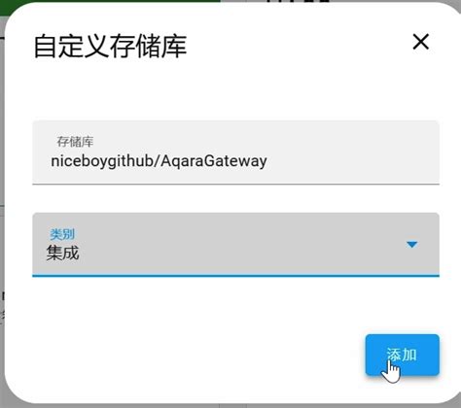Click the 自定义存储库 dialog title
Screen dimensions: 461x408
(110, 47)
